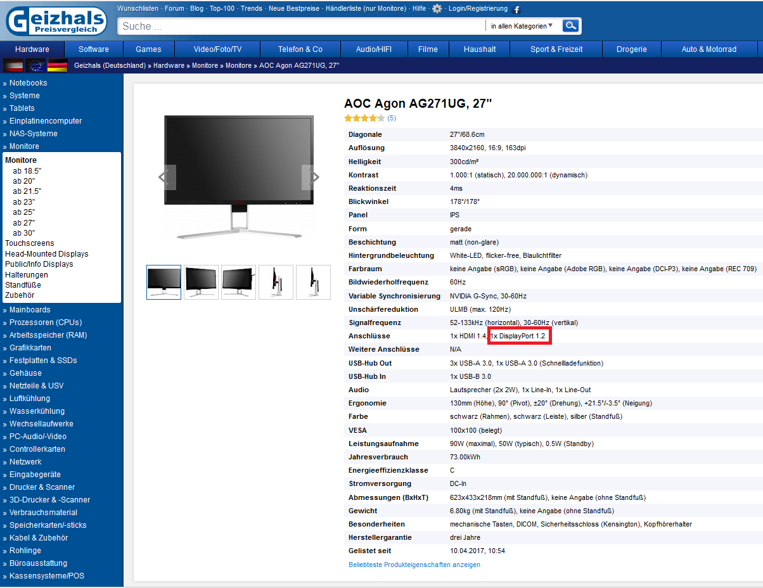
Task: Select the Haushalt tab
Action: point(479,48)
